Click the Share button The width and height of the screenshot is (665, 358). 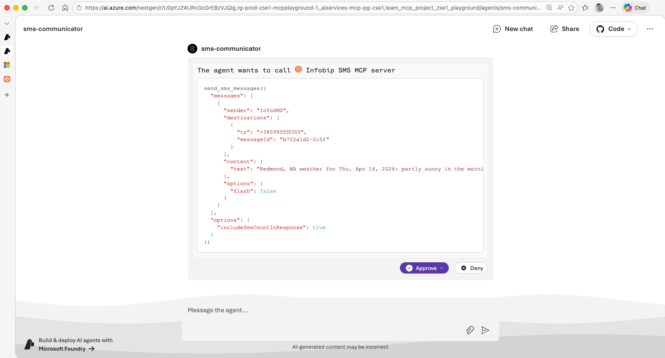pyautogui.click(x=565, y=29)
